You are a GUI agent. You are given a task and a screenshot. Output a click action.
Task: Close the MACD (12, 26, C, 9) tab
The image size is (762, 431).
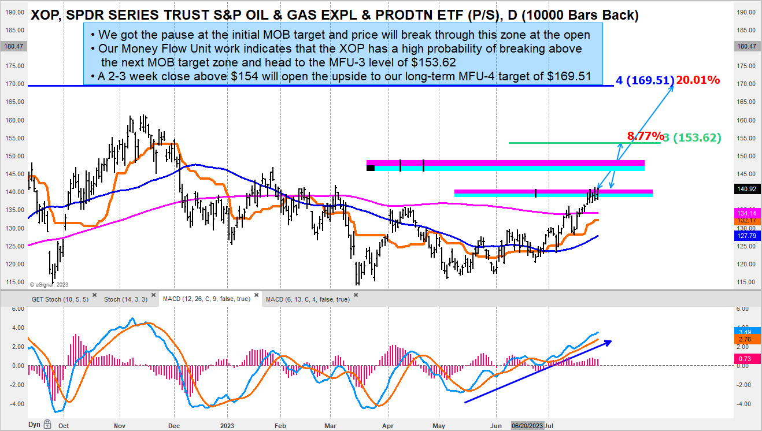click(257, 295)
